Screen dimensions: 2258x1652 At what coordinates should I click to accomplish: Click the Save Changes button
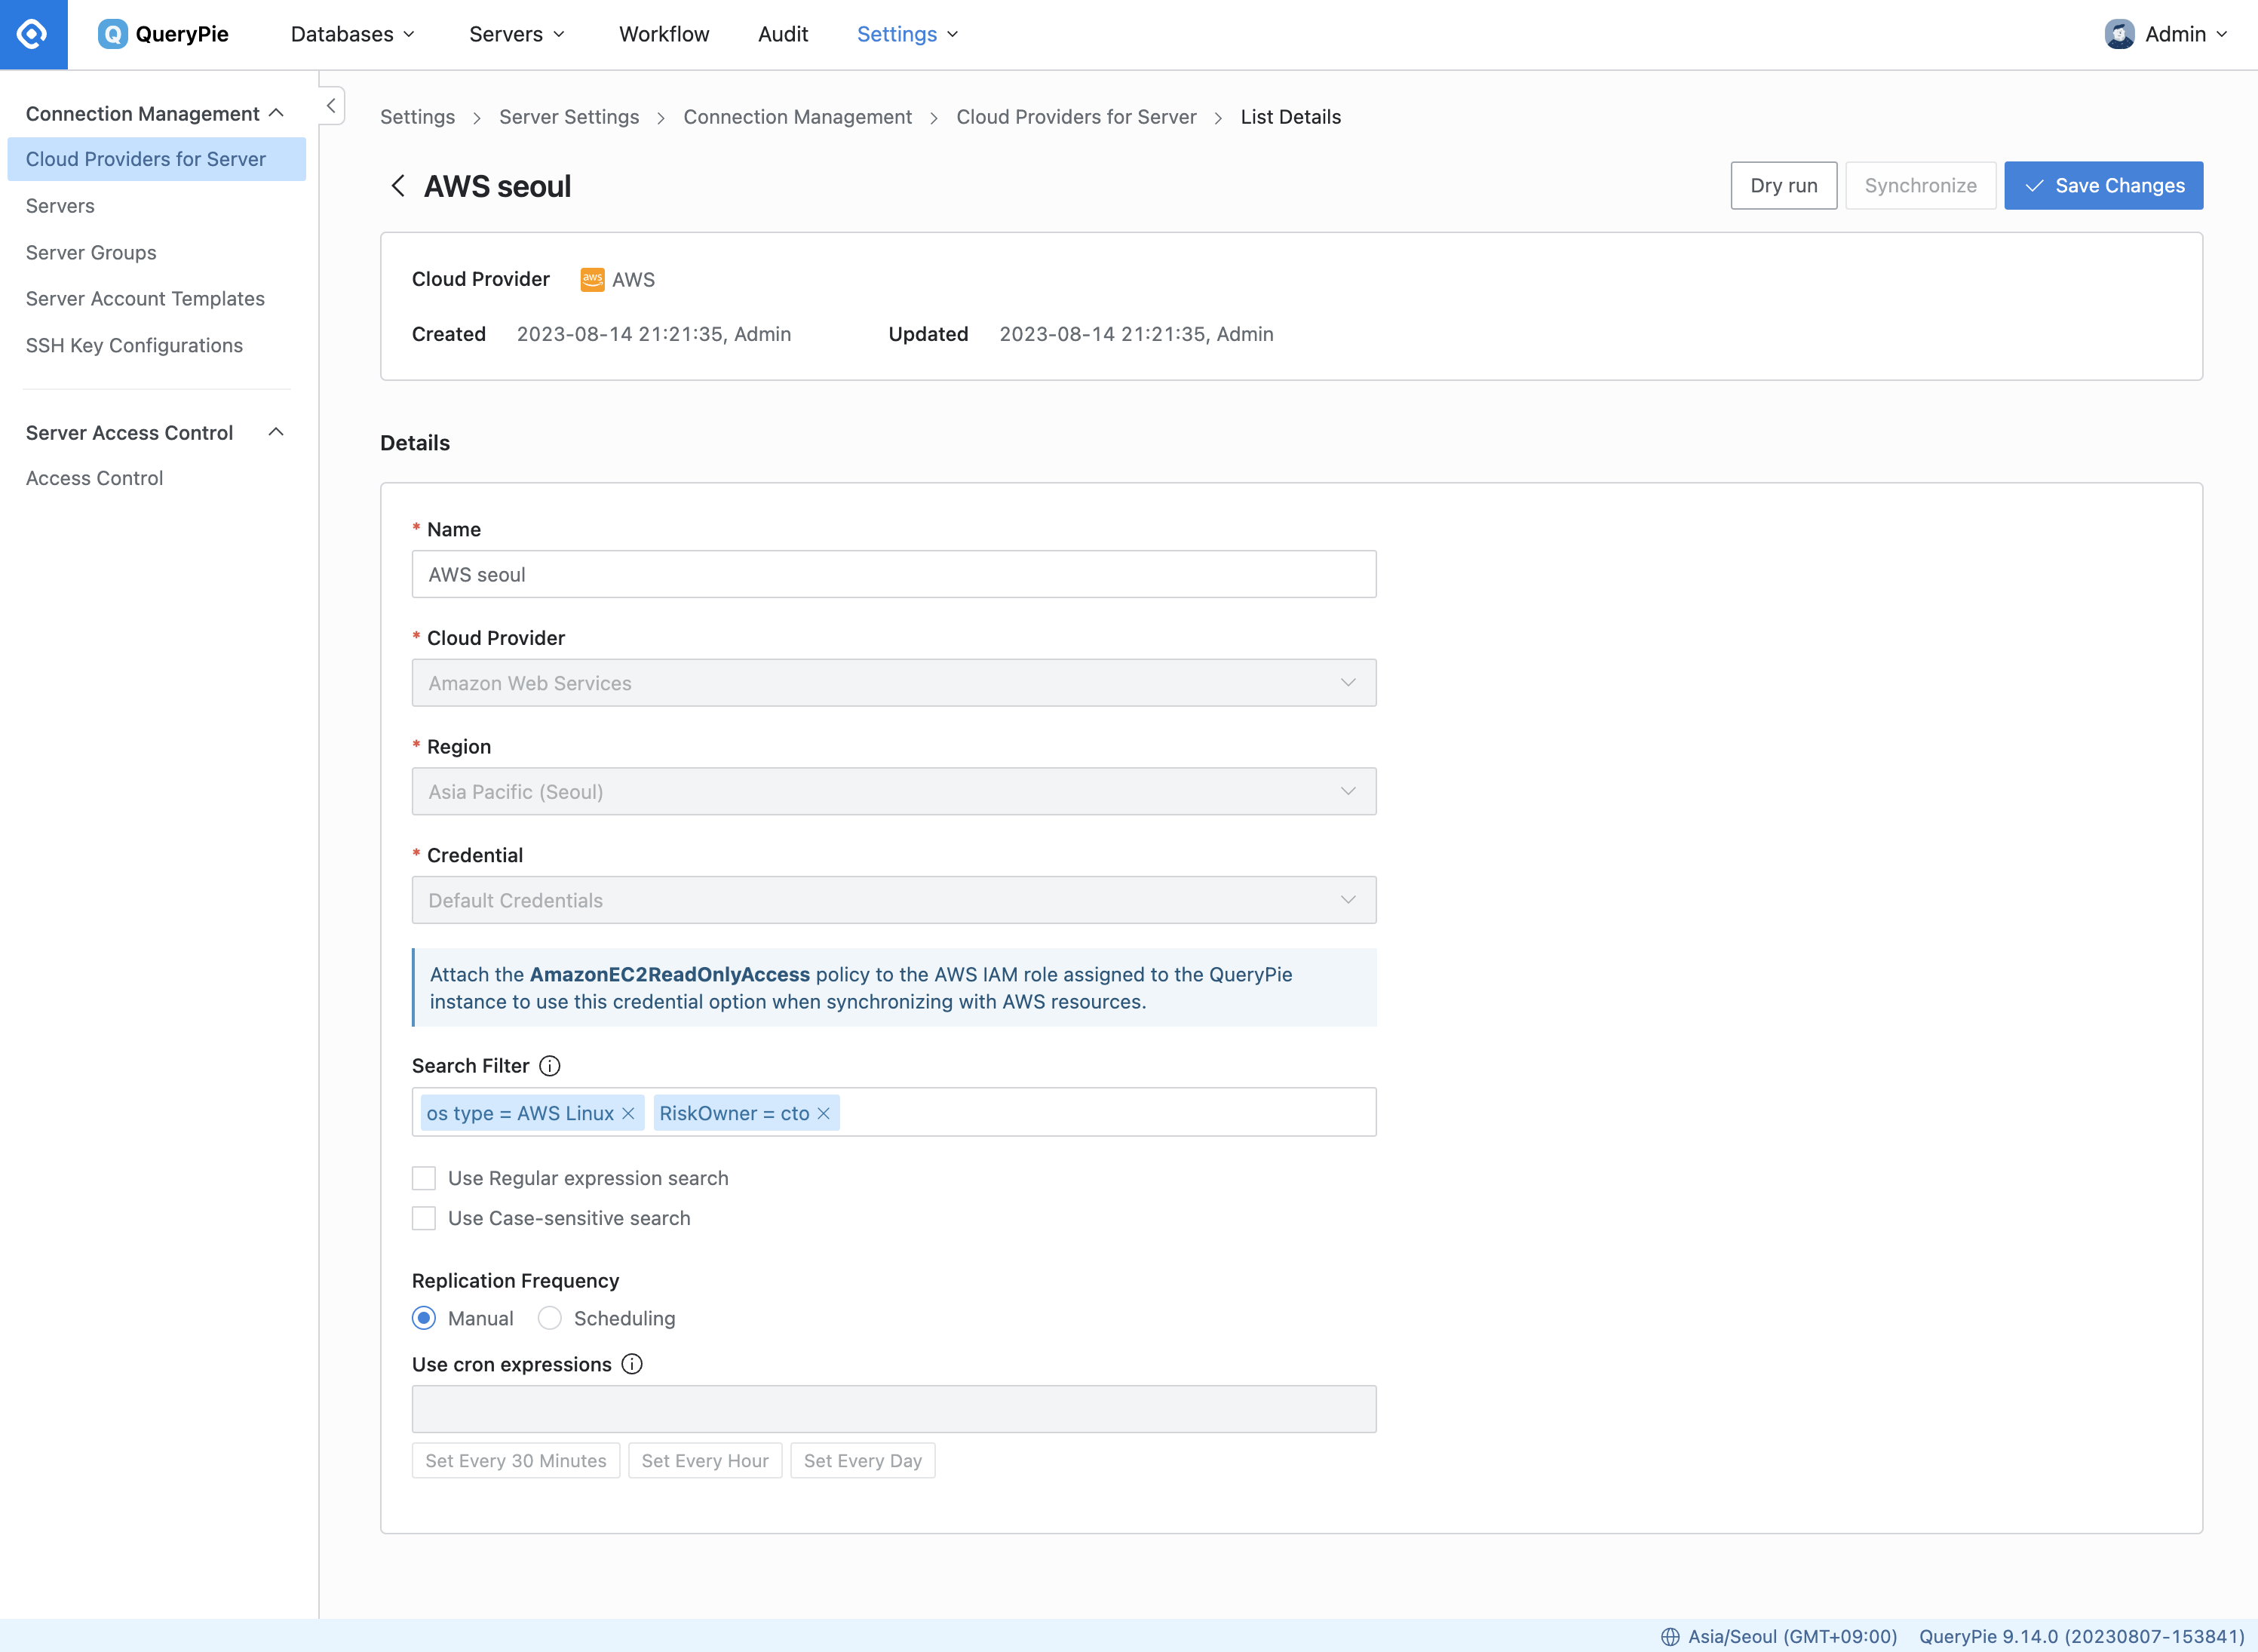pyautogui.click(x=2103, y=186)
